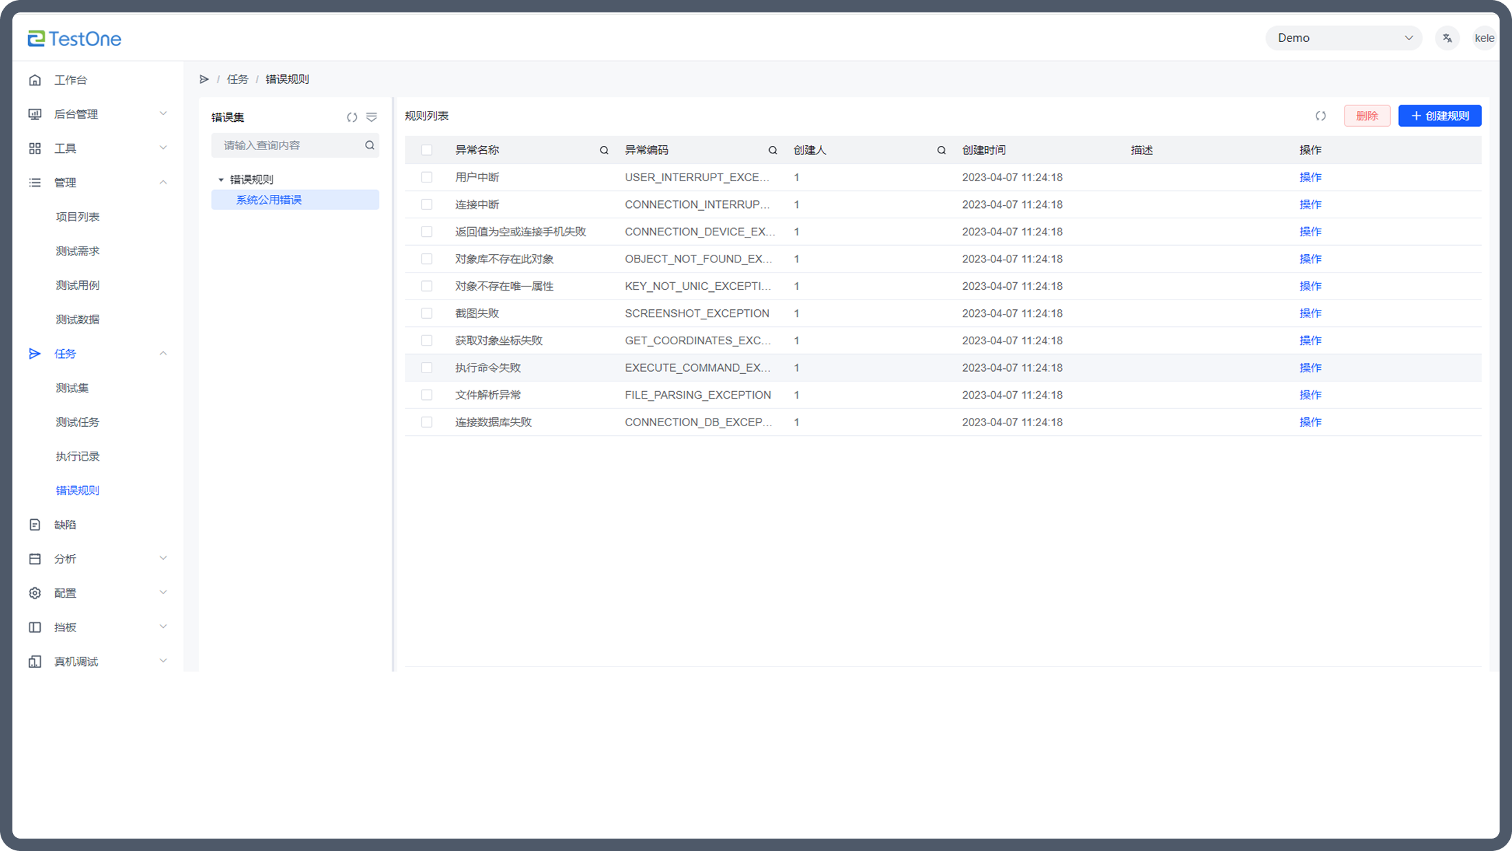Check the 用户中断 row checkbox

coord(427,177)
